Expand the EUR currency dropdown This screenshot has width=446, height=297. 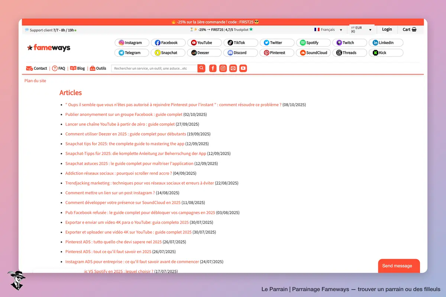[361, 30]
